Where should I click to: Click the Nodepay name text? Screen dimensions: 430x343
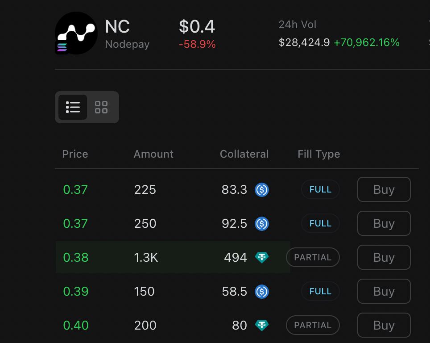(127, 44)
